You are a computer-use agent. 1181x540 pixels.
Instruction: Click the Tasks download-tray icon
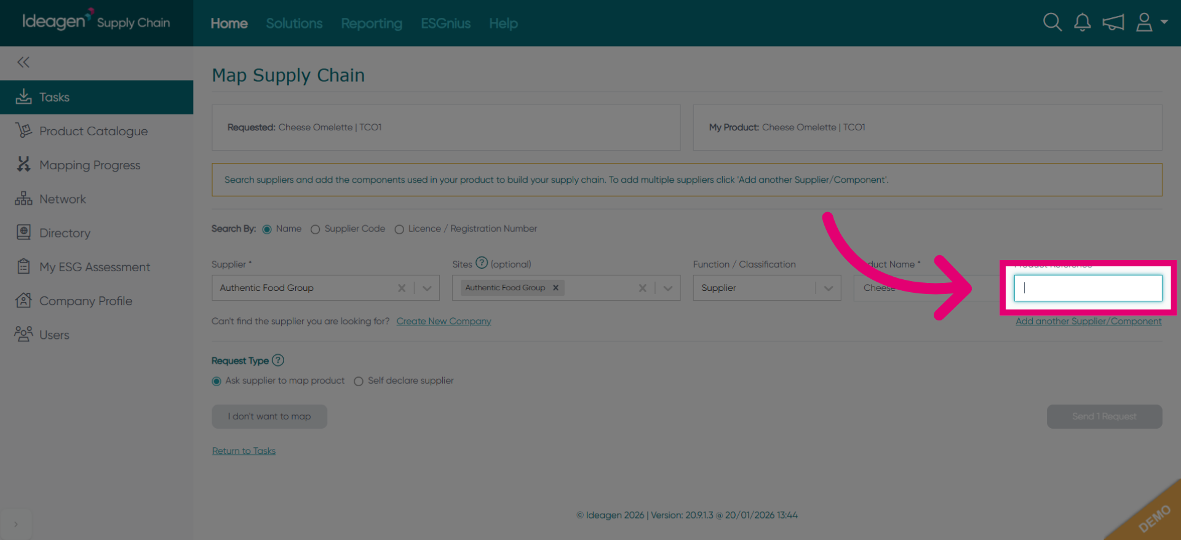23,97
